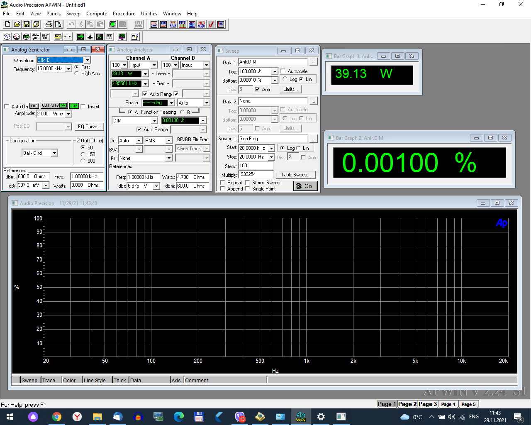Click the New test toolbar icon
Image resolution: width=531 pixels, height=425 pixels.
point(7,24)
